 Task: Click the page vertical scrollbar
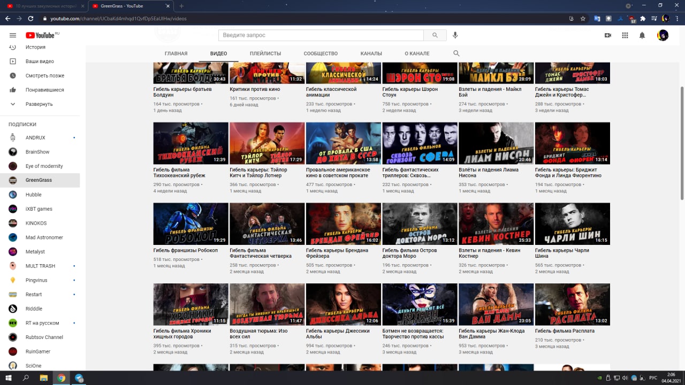(x=682, y=143)
